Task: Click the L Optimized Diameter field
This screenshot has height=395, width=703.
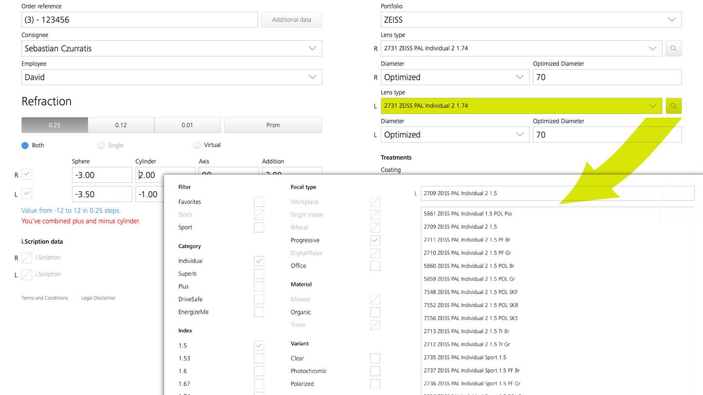Action: click(607, 135)
